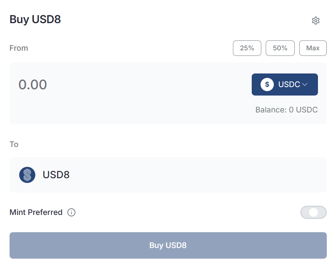Viewport: 336px width, 266px height.
Task: Enable the Mint Preferred switch
Action: 313,212
